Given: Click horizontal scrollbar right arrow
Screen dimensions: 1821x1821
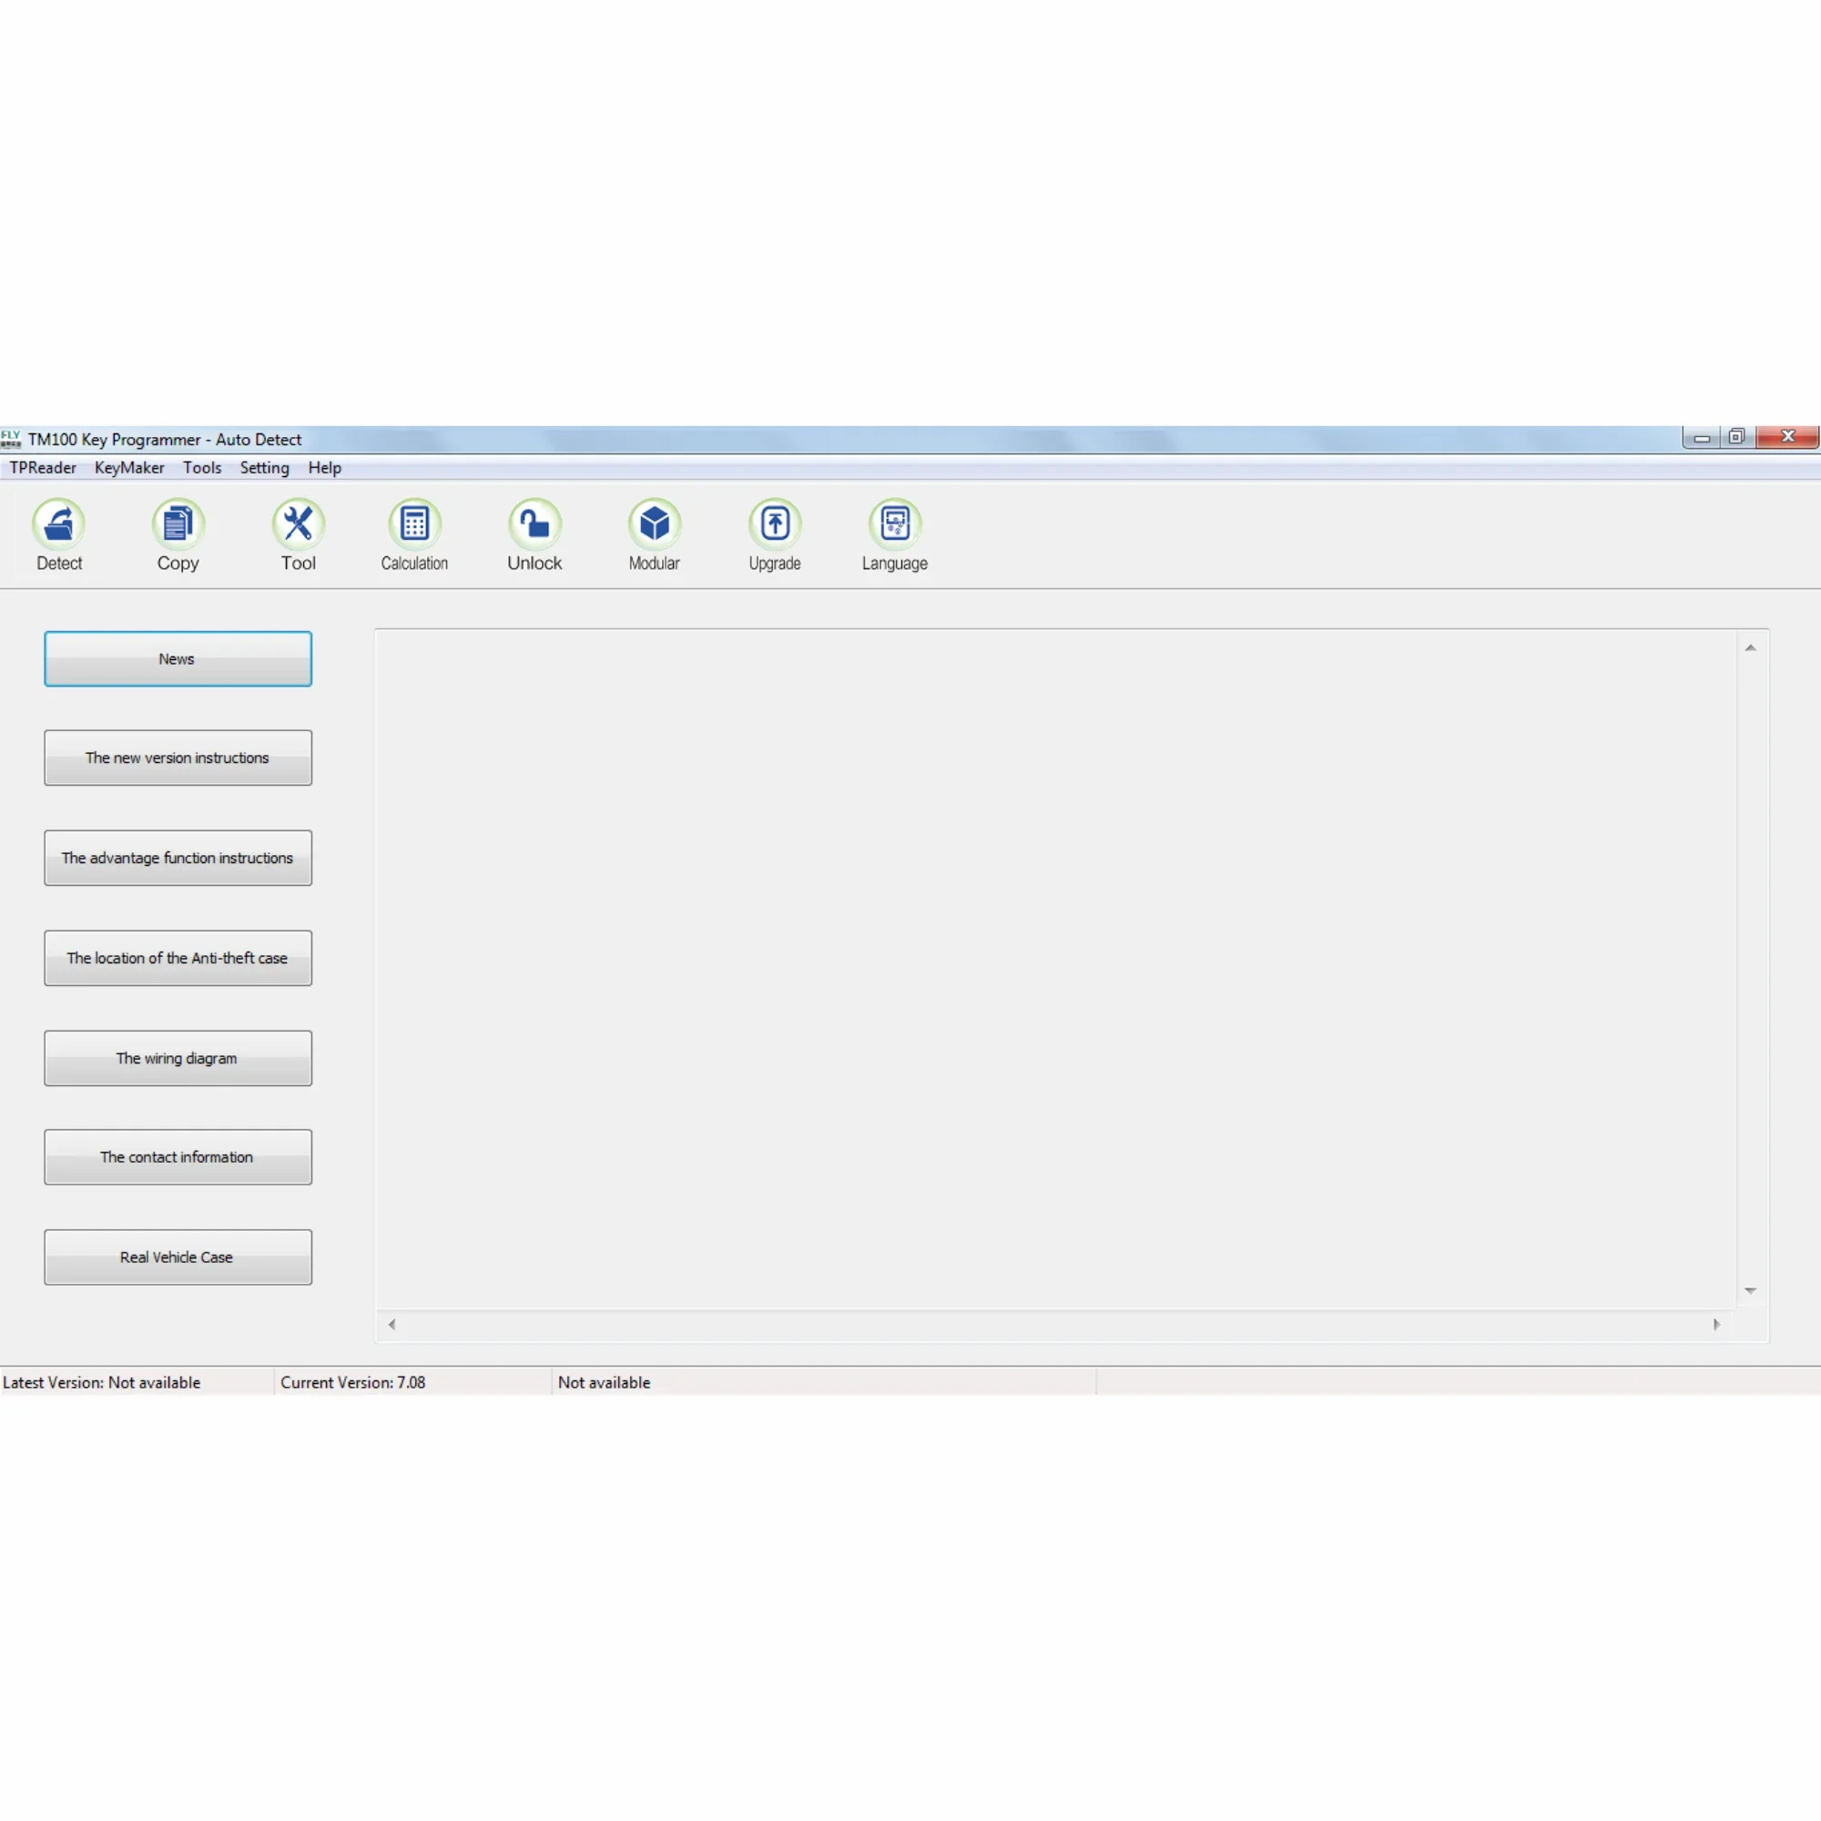Looking at the screenshot, I should [1716, 1324].
